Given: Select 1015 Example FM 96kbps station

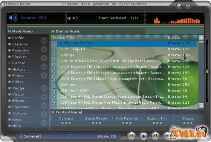Looking at the screenshot, I should pyautogui.click(x=124, y=79).
